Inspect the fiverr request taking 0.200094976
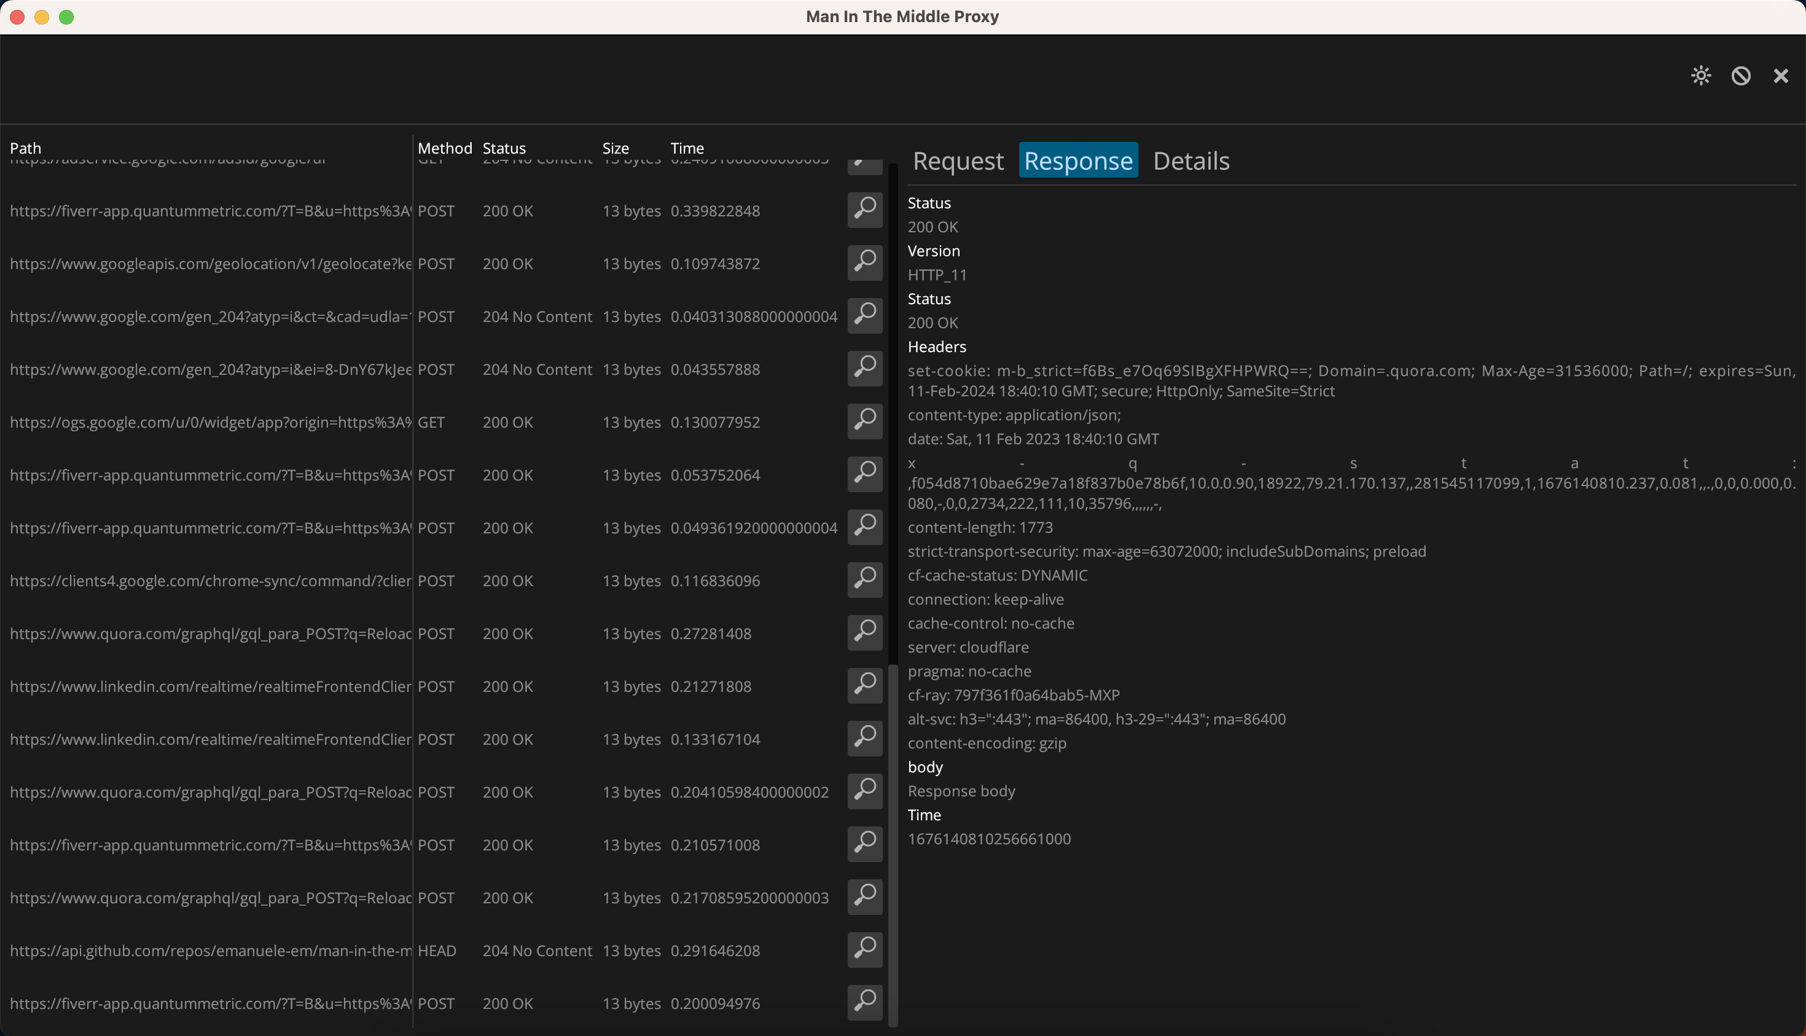Image resolution: width=1806 pixels, height=1036 pixels. point(865,1003)
